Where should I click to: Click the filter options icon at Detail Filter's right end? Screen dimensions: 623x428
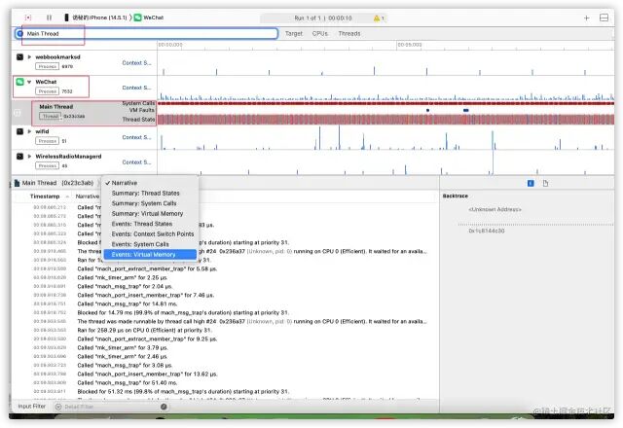[164, 407]
